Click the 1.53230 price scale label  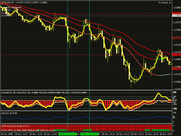coord(177,45)
